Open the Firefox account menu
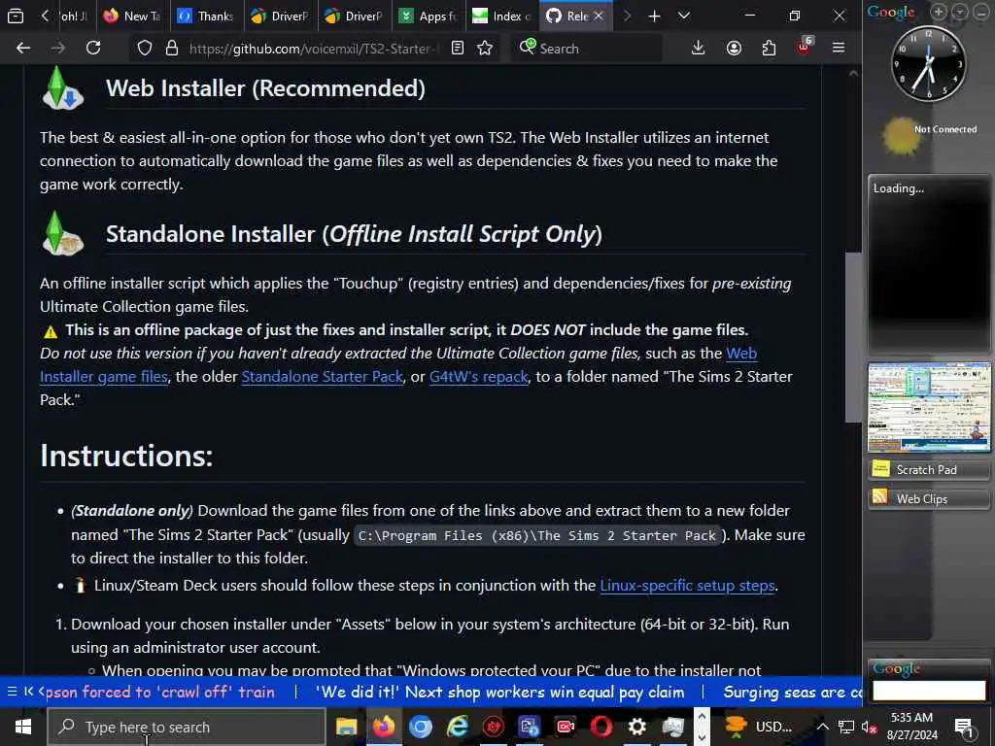 (x=734, y=49)
